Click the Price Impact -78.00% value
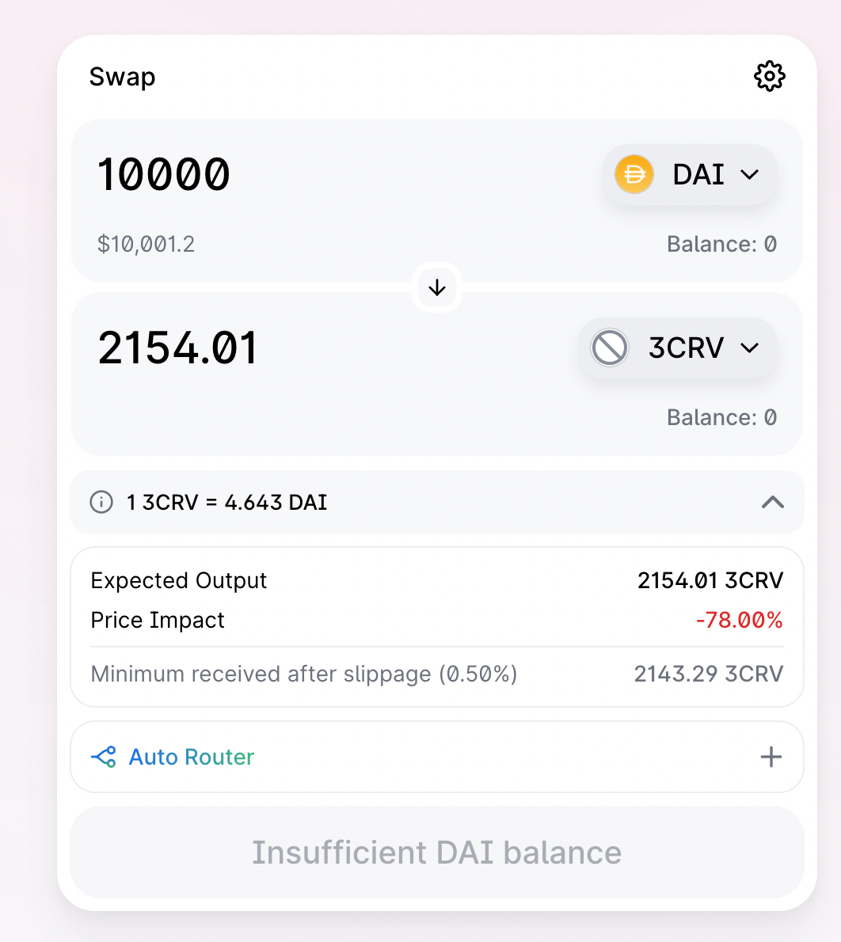This screenshot has height=942, width=841. tap(739, 620)
